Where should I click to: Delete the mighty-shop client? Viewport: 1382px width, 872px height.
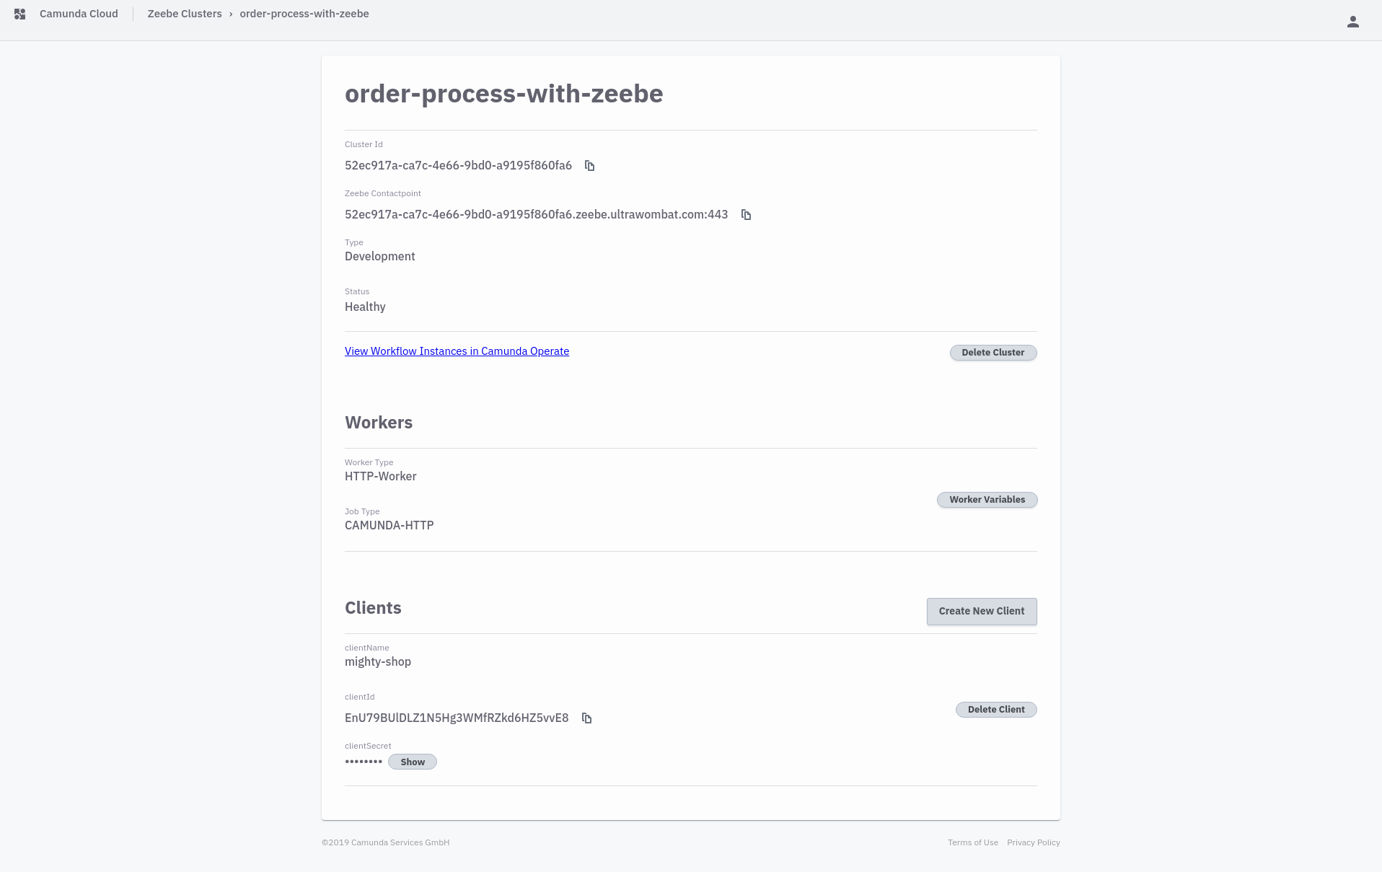click(x=996, y=710)
